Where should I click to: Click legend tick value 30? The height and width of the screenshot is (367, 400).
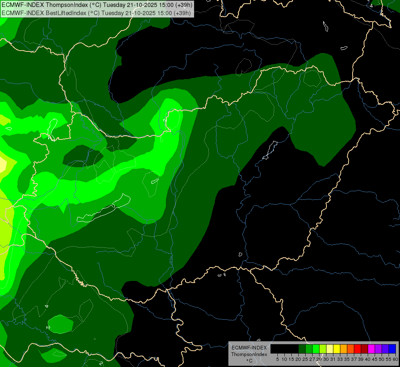tap(326, 359)
